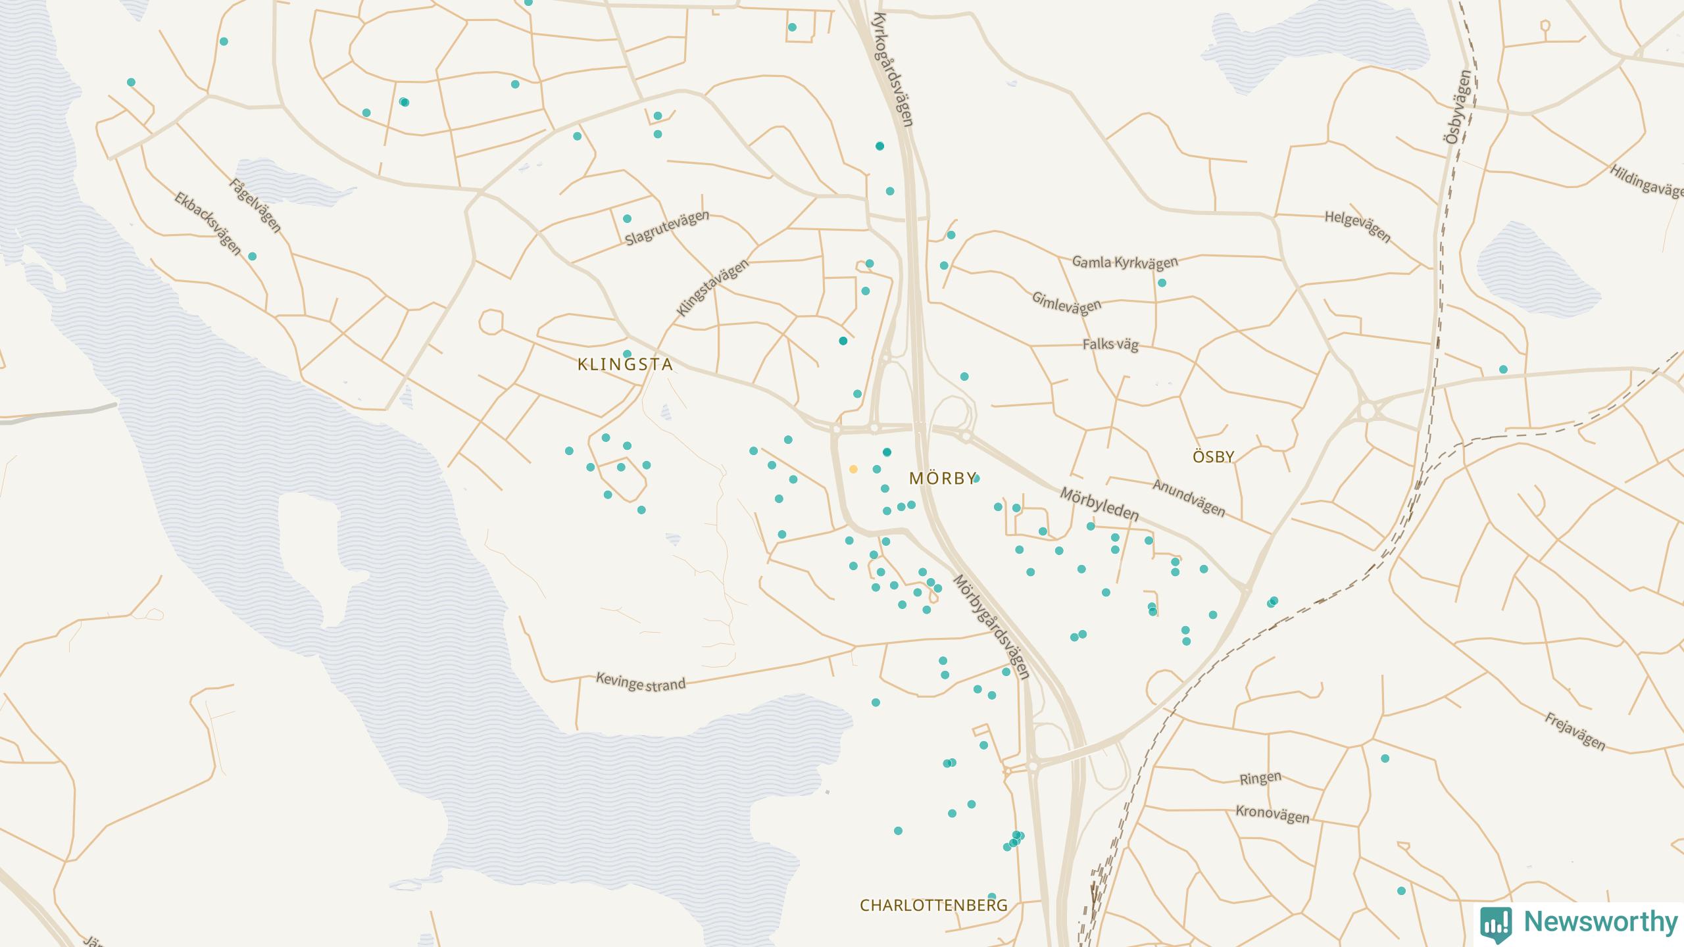Click the Newsworthy logo icon
This screenshot has width=1684, height=947.
click(1496, 923)
